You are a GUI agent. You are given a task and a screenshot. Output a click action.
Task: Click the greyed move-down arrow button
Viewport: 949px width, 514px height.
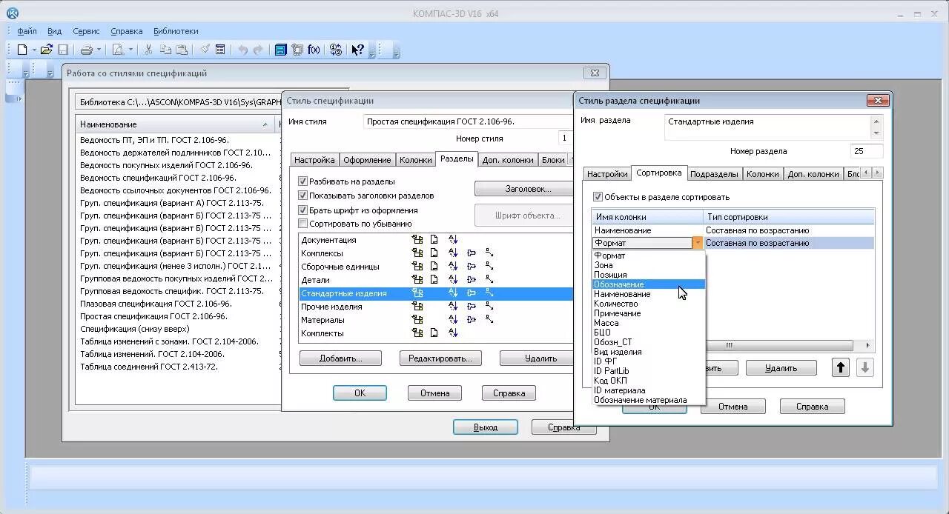tap(865, 367)
